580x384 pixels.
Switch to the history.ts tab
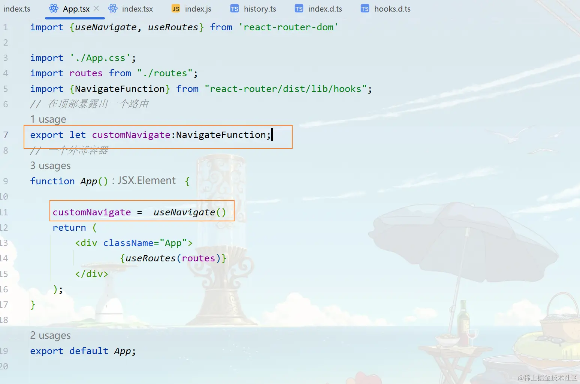(259, 8)
